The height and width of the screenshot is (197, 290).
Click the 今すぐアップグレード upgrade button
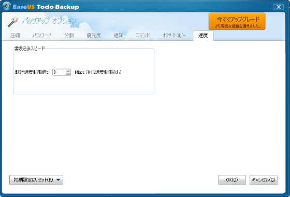pos(237,21)
